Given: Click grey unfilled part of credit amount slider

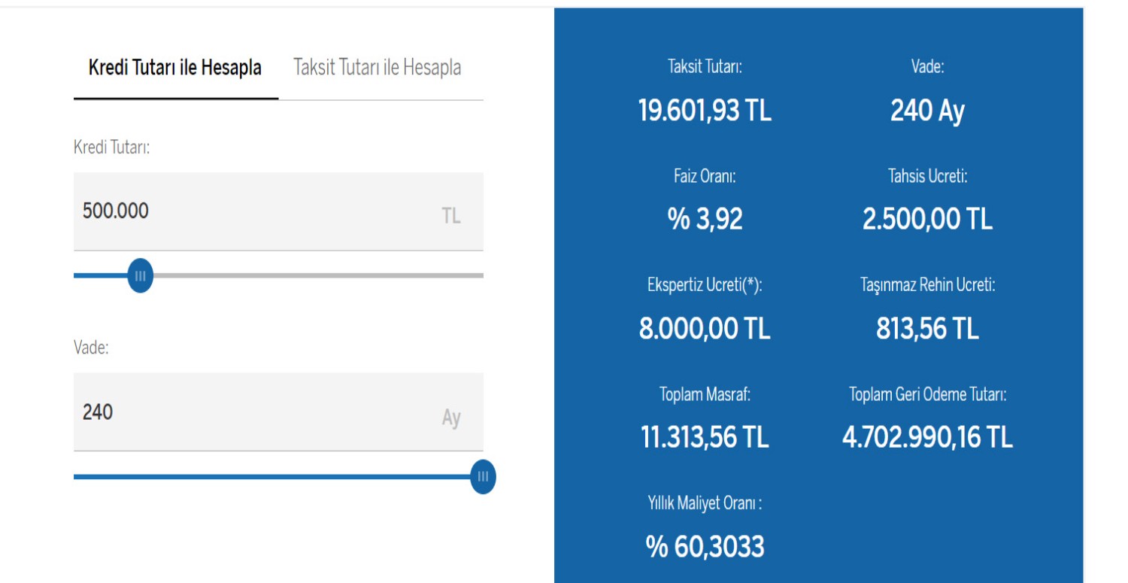Looking at the screenshot, I should pos(316,275).
